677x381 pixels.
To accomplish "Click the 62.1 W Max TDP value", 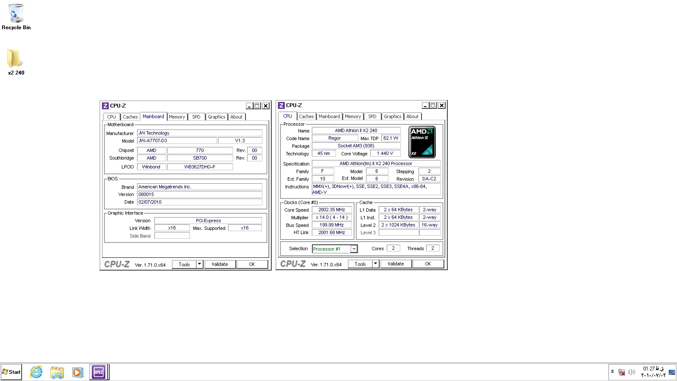I will pos(391,138).
